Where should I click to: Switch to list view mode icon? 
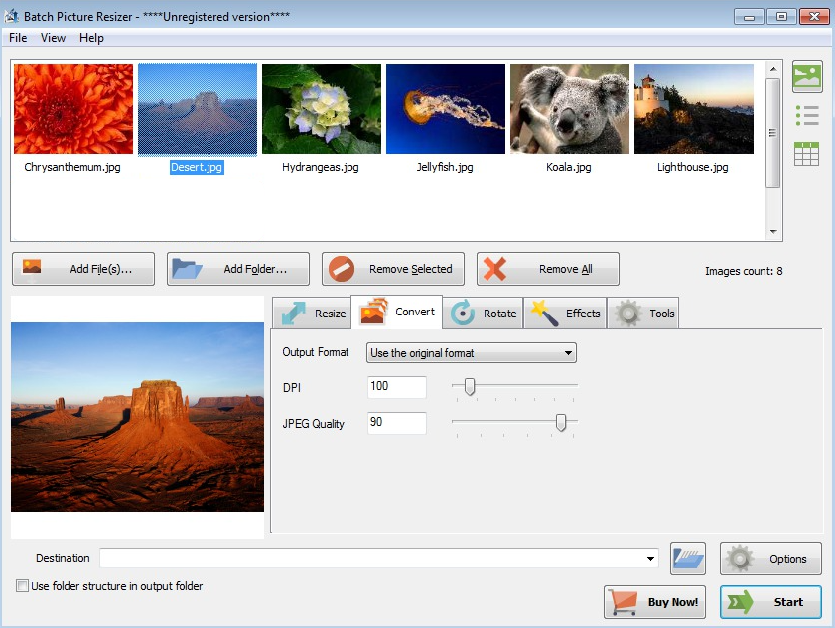pos(807,115)
